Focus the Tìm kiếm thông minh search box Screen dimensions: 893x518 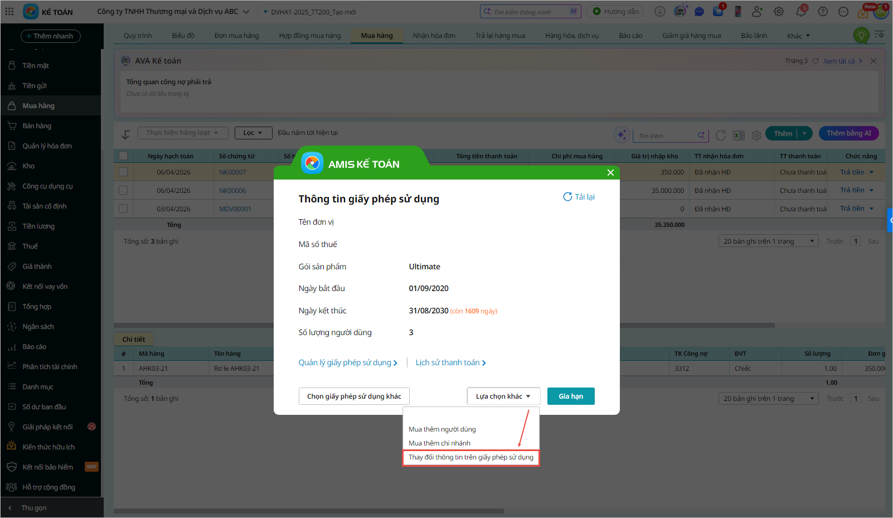pos(530,11)
